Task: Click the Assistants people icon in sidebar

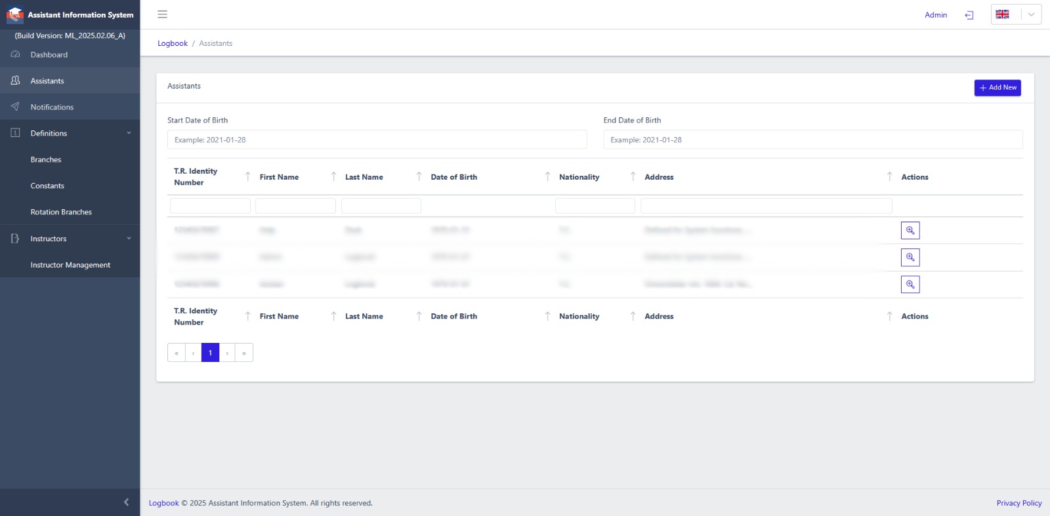Action: tap(15, 81)
